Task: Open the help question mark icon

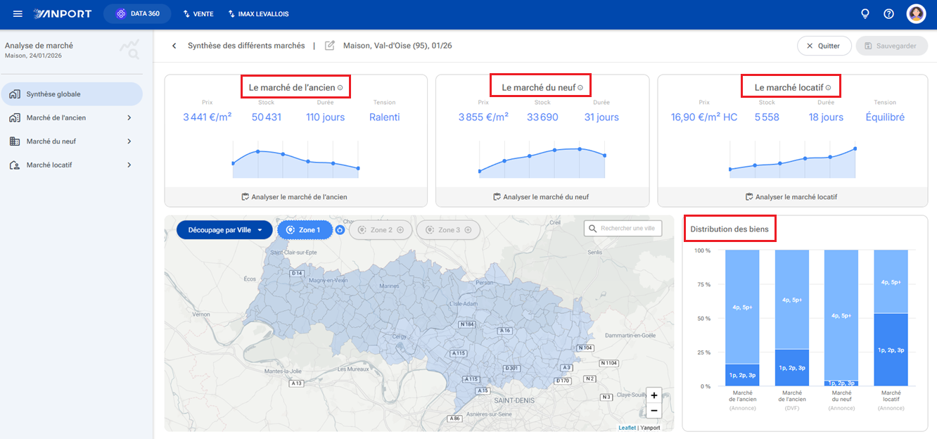Action: 888,14
